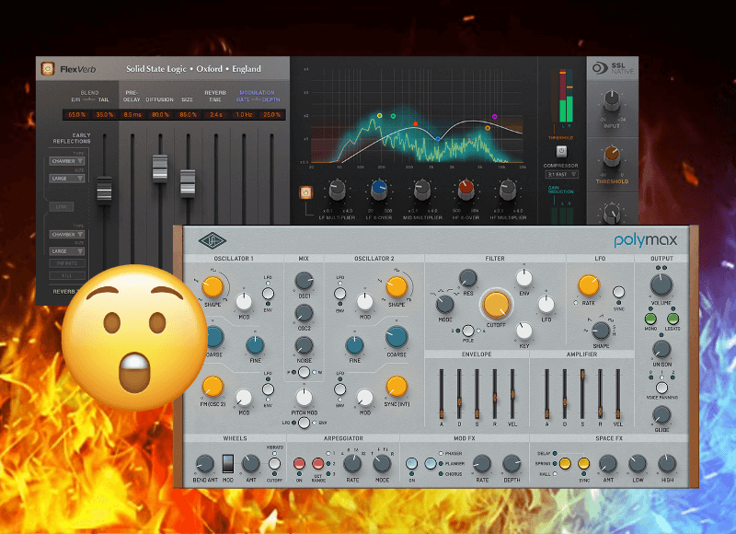Toggle the orange EQ power icon beside LF Multiplier
Screen dimensions: 736x534
[x=305, y=192]
